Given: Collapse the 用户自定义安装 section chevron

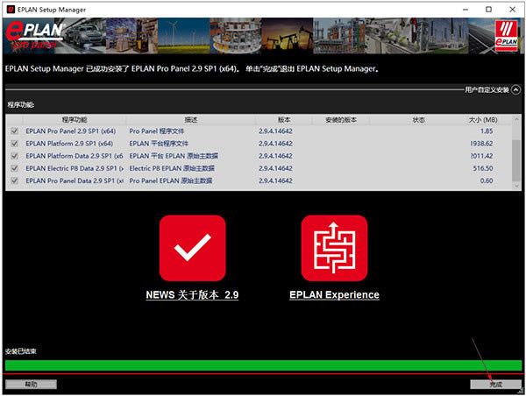Looking at the screenshot, I should [515, 89].
